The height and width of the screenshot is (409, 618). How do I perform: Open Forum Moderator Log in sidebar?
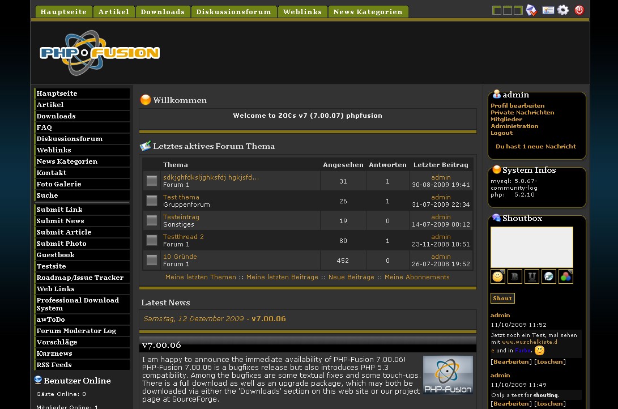click(x=82, y=331)
